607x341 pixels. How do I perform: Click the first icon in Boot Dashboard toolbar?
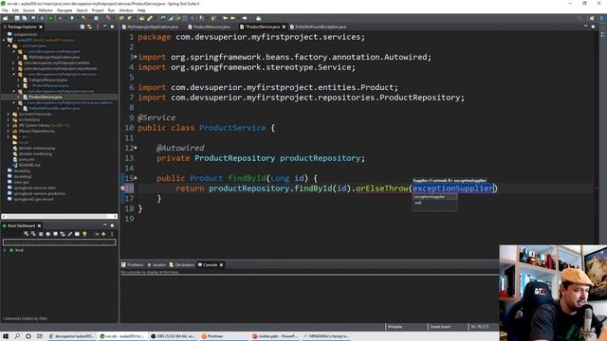(27, 234)
